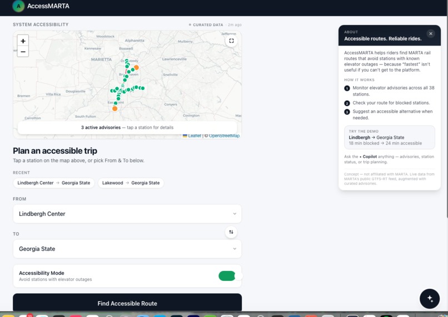Viewport: 448px width, 317px height.
Task: Close the About panel
Action: tap(431, 34)
